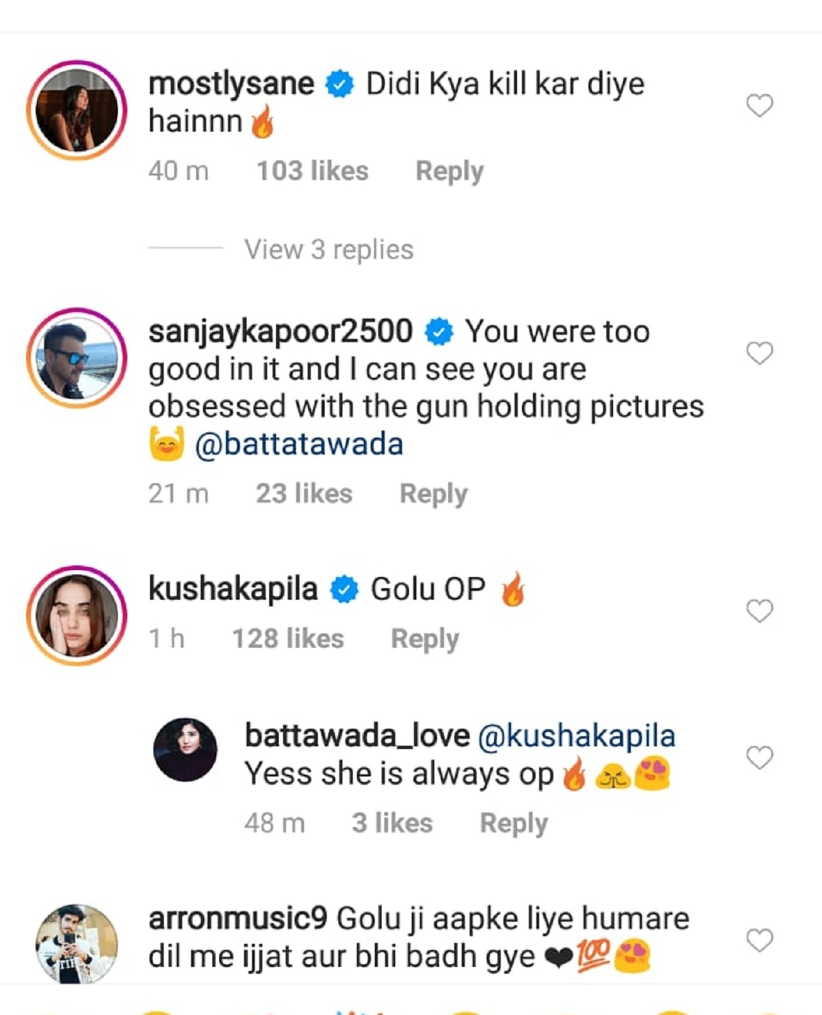Open the @battatawada mention link

299,444
